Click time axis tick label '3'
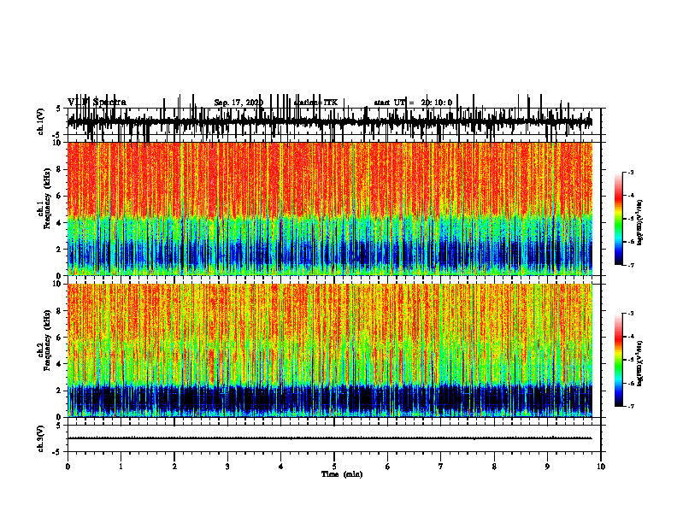 coord(227,467)
